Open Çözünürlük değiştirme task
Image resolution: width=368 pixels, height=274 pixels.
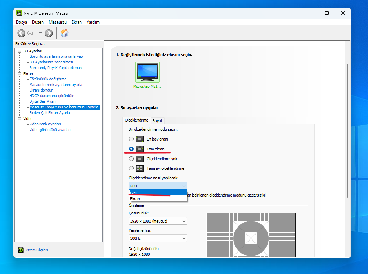(x=48, y=79)
